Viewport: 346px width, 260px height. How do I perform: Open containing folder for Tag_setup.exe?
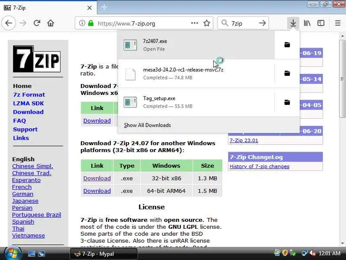287,102
